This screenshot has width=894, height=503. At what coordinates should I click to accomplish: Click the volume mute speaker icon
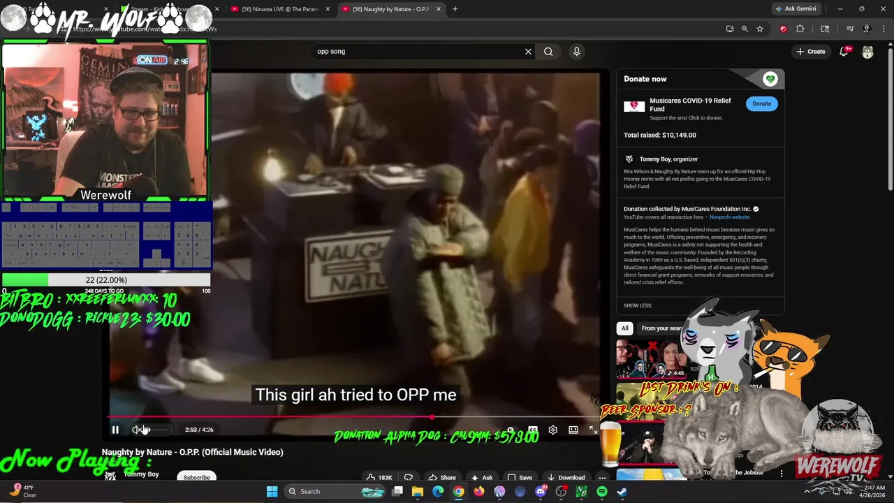(137, 430)
